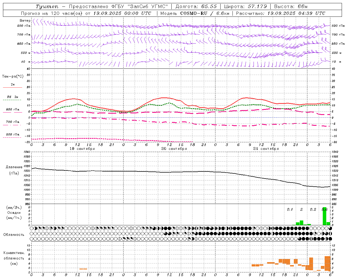The width and height of the screenshot is (346, 277).
Task: Click 'Рассчитано: 19.09.2025 04:39 UTC' text
Action: [281, 13]
